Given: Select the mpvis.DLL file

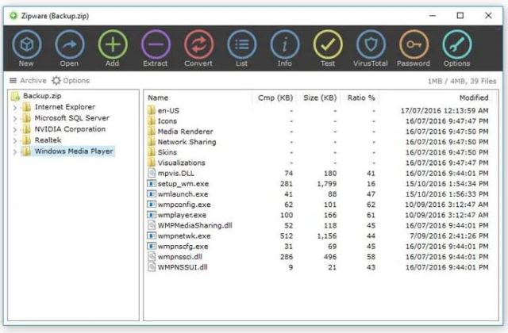Looking at the screenshot, I should (x=318, y=173).
